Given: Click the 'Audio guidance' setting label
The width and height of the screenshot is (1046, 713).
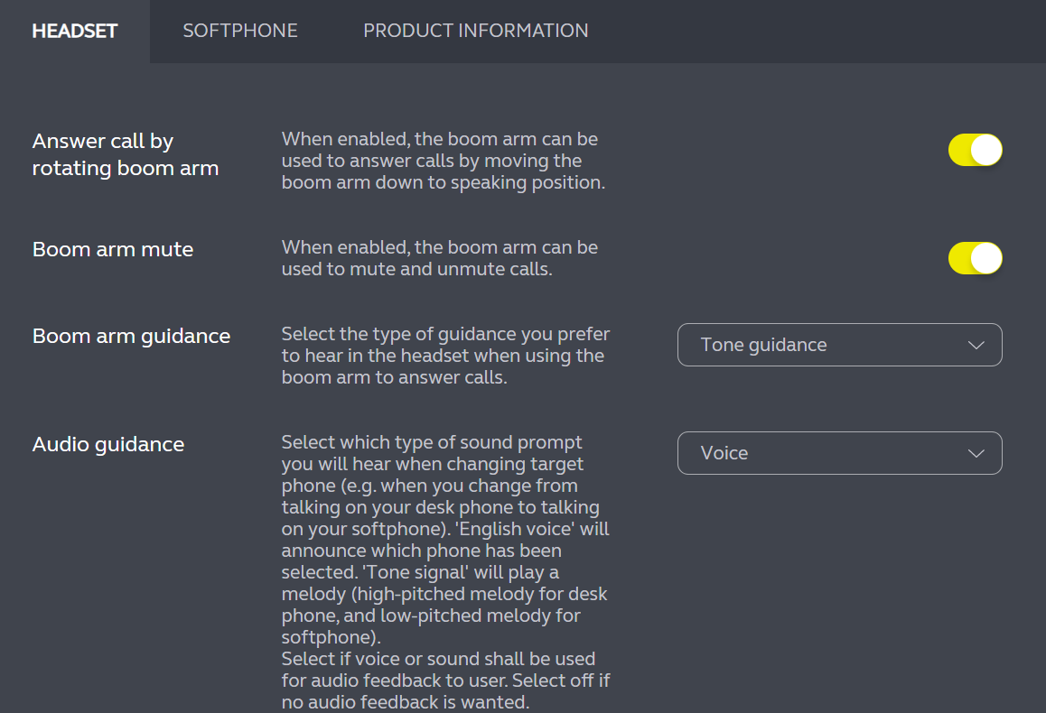Looking at the screenshot, I should [108, 444].
